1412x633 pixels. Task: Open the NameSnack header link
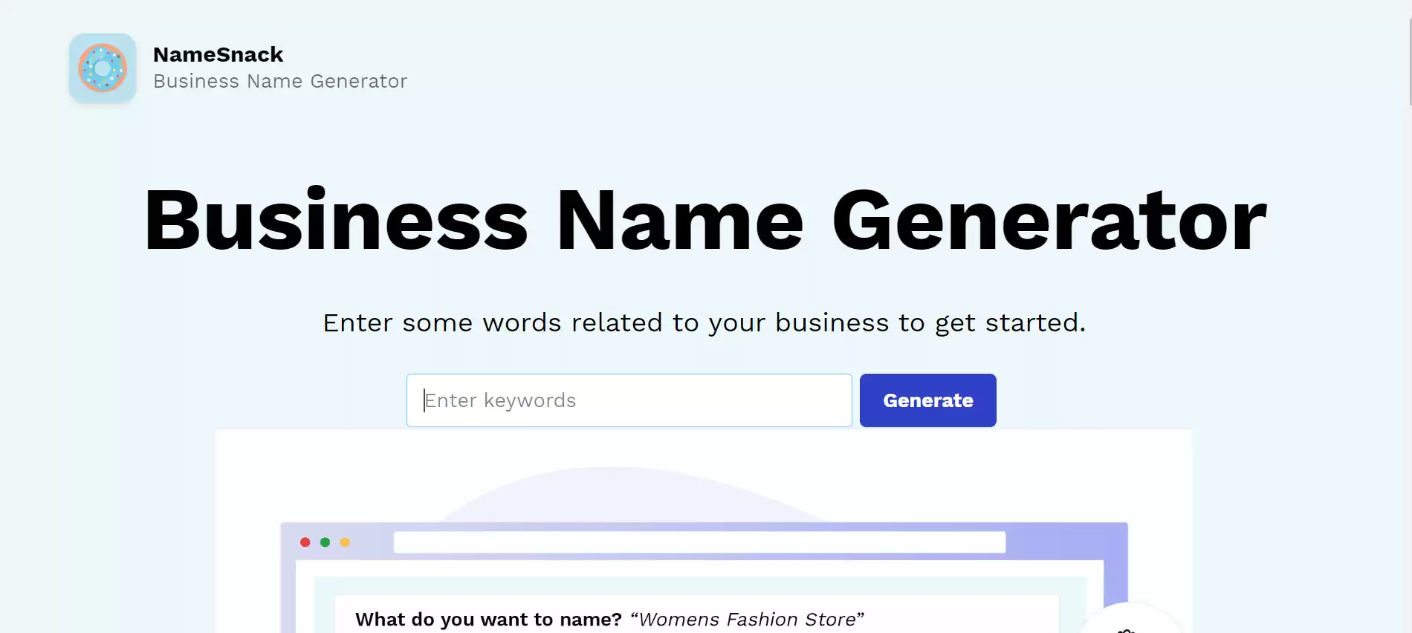coord(218,53)
